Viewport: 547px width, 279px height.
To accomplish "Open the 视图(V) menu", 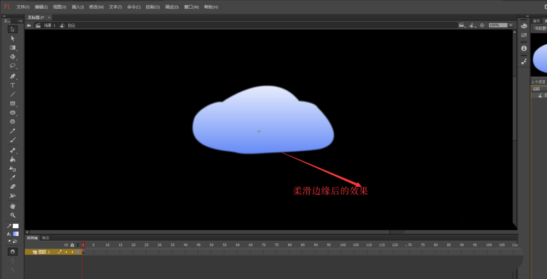I will click(60, 7).
